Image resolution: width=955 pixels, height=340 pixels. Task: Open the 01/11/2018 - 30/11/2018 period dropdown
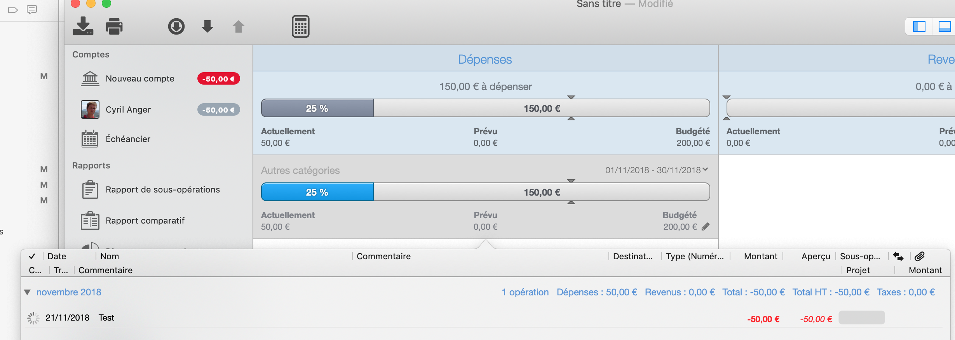coord(657,170)
